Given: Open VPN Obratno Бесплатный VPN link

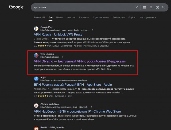Looking at the screenshot, I should 80,61.
